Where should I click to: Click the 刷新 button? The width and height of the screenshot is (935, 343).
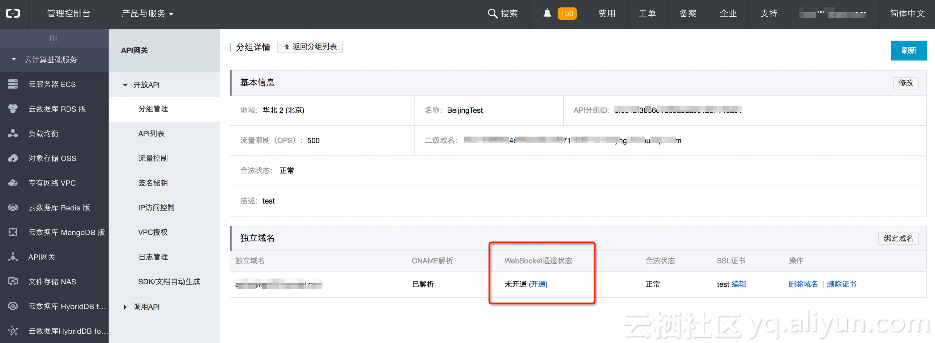pos(909,50)
